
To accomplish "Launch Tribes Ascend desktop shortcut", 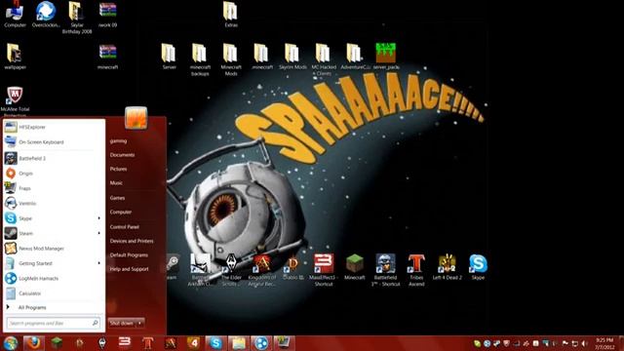I will pos(416,270).
